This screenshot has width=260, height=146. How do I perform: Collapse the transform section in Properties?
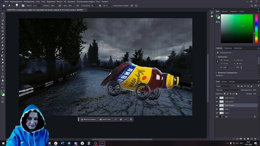217,57
